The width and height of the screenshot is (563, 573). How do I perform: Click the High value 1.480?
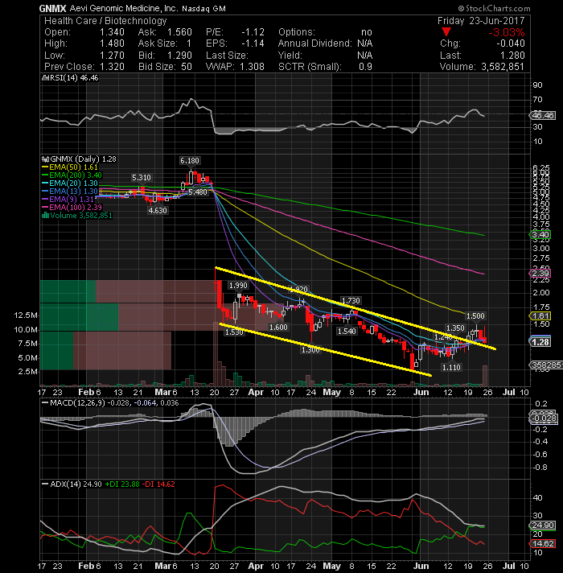pyautogui.click(x=112, y=43)
